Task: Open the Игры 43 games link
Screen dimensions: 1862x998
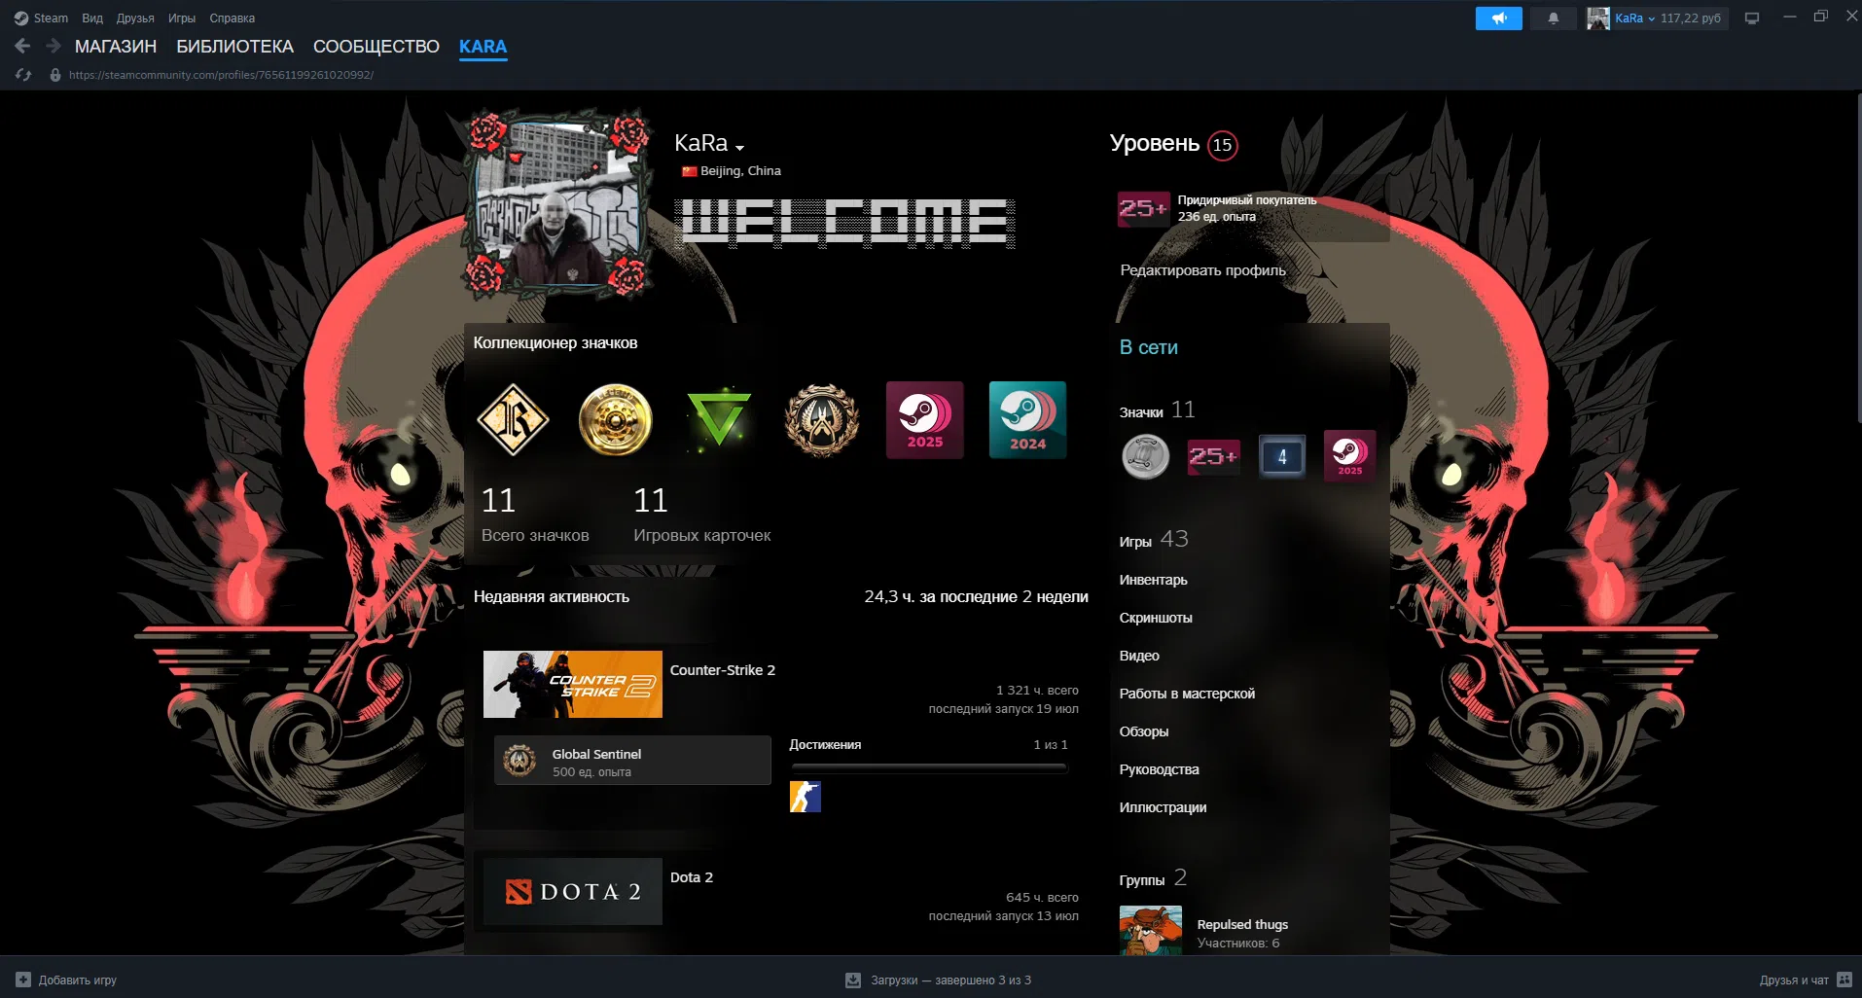Action: [x=1154, y=540]
